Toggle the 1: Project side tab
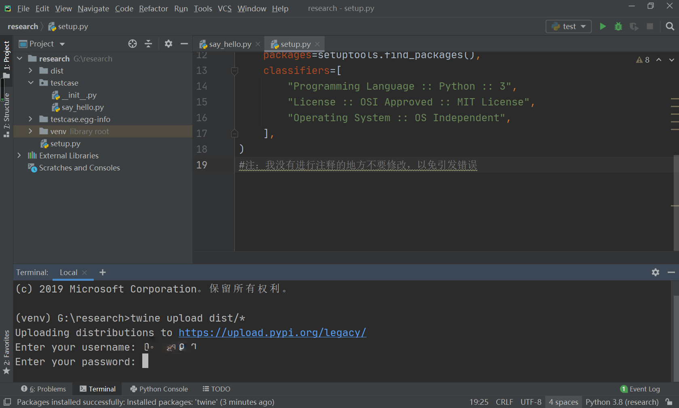 (x=6, y=59)
